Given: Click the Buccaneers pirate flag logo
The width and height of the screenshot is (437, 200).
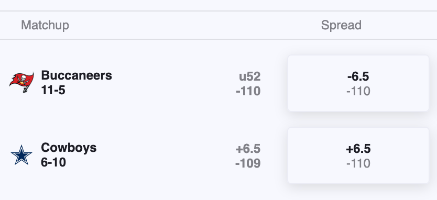Looking at the screenshot, I should point(21,82).
